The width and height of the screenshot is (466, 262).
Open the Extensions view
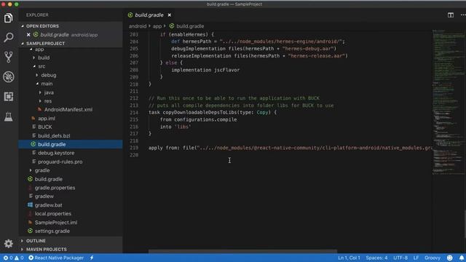pos(8,97)
